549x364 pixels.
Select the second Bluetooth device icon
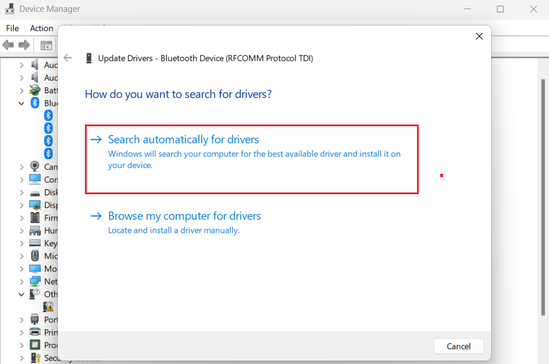click(48, 128)
